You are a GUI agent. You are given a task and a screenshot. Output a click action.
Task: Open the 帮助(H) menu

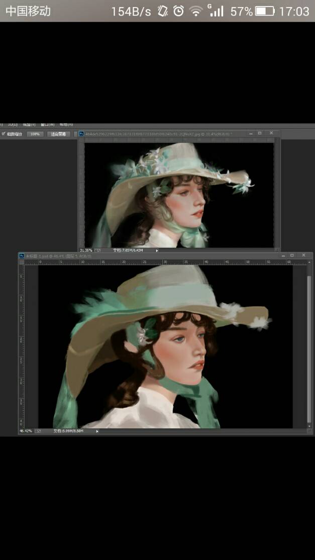(66, 124)
